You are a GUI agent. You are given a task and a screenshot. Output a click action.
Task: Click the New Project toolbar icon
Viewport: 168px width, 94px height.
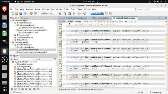coord(17,13)
